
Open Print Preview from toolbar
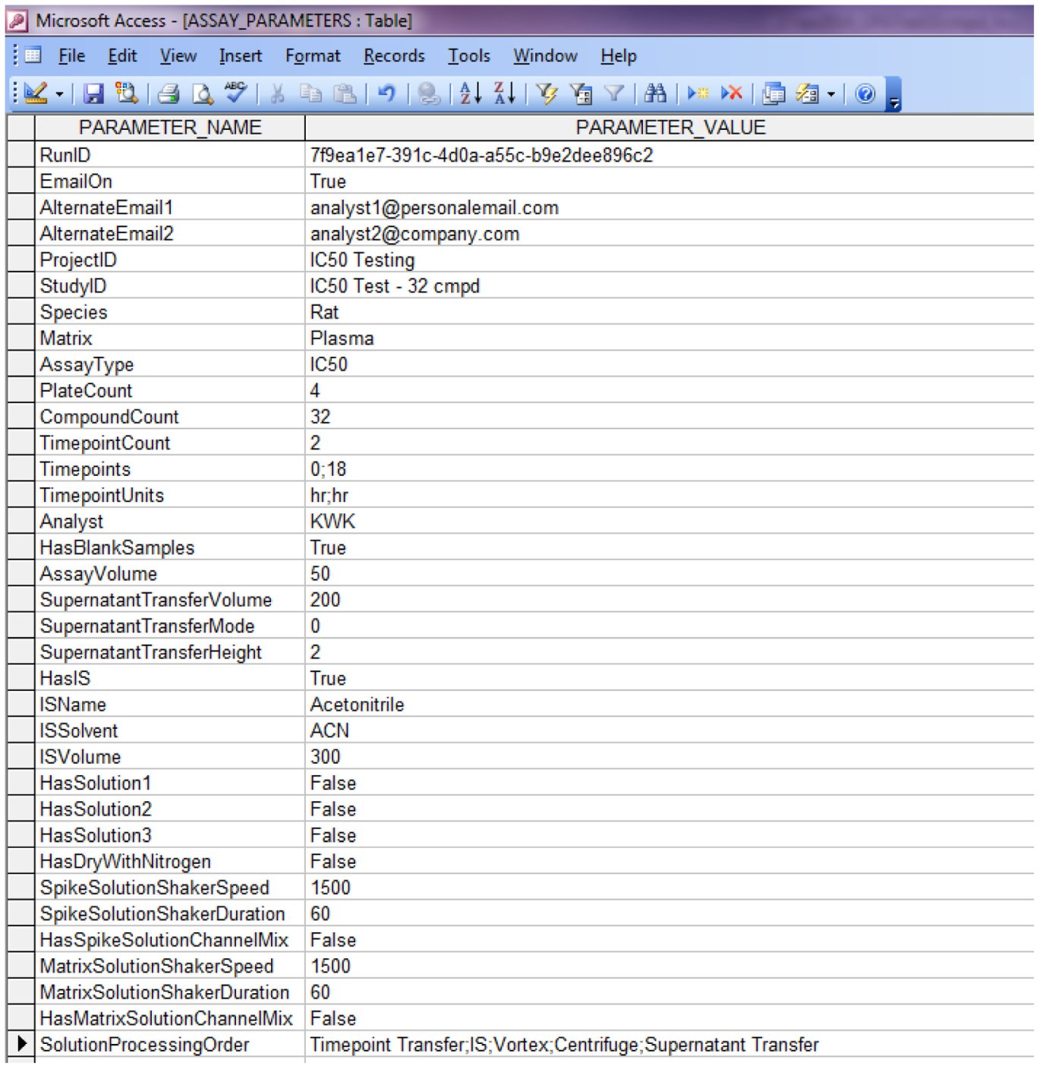point(202,93)
